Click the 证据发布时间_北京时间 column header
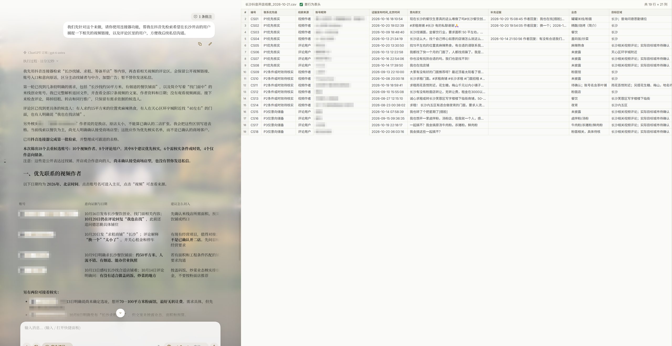This screenshot has height=346, width=672. click(x=388, y=12)
